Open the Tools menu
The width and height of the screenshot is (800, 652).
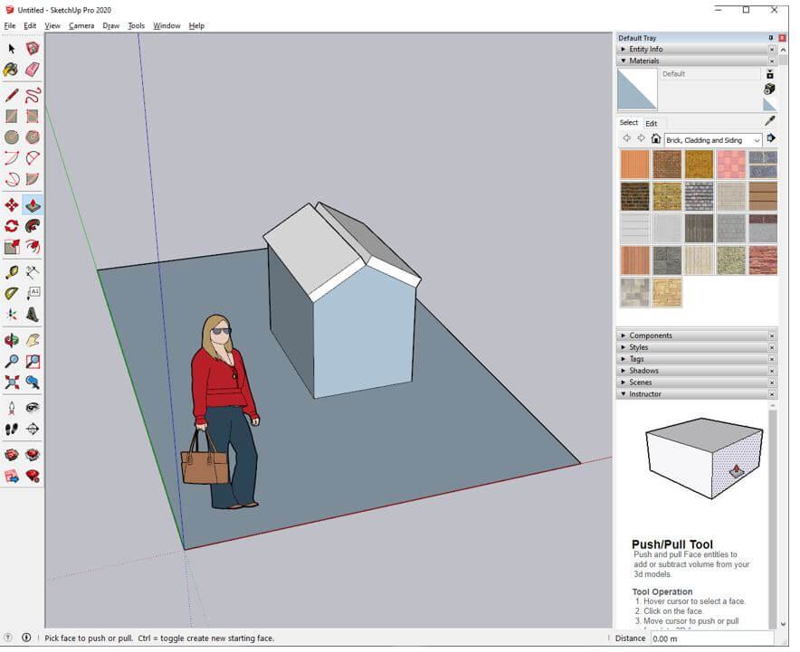137,25
